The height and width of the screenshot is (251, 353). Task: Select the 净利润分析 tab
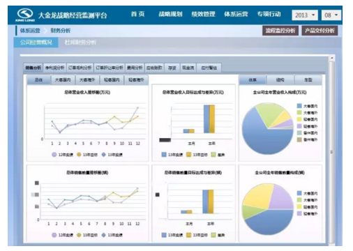coord(54,68)
